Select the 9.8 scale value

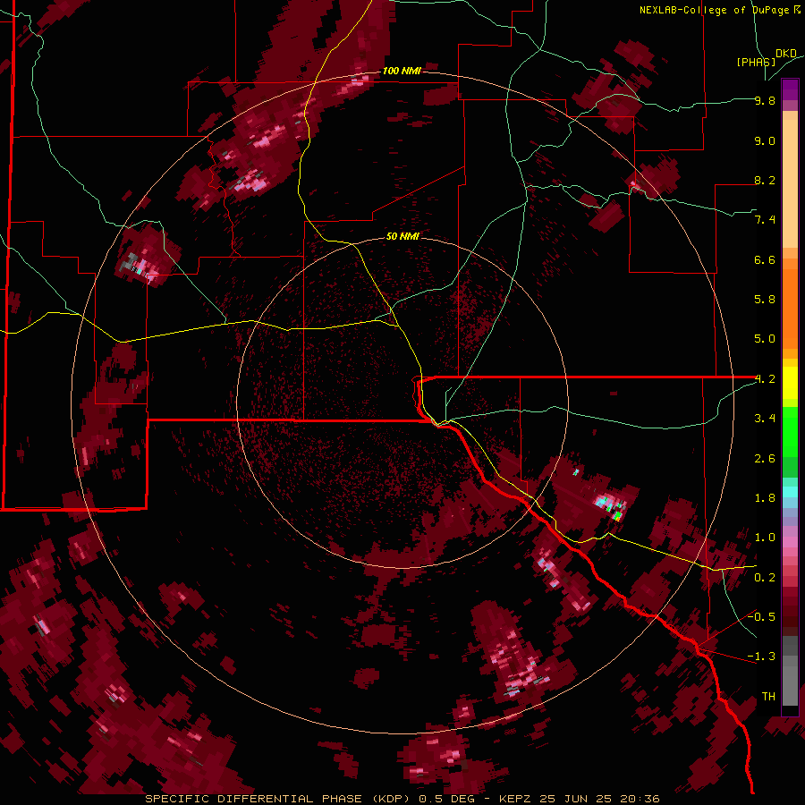765,101
